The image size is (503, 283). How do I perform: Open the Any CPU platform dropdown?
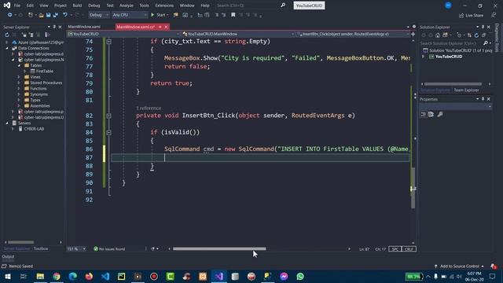coord(130,15)
